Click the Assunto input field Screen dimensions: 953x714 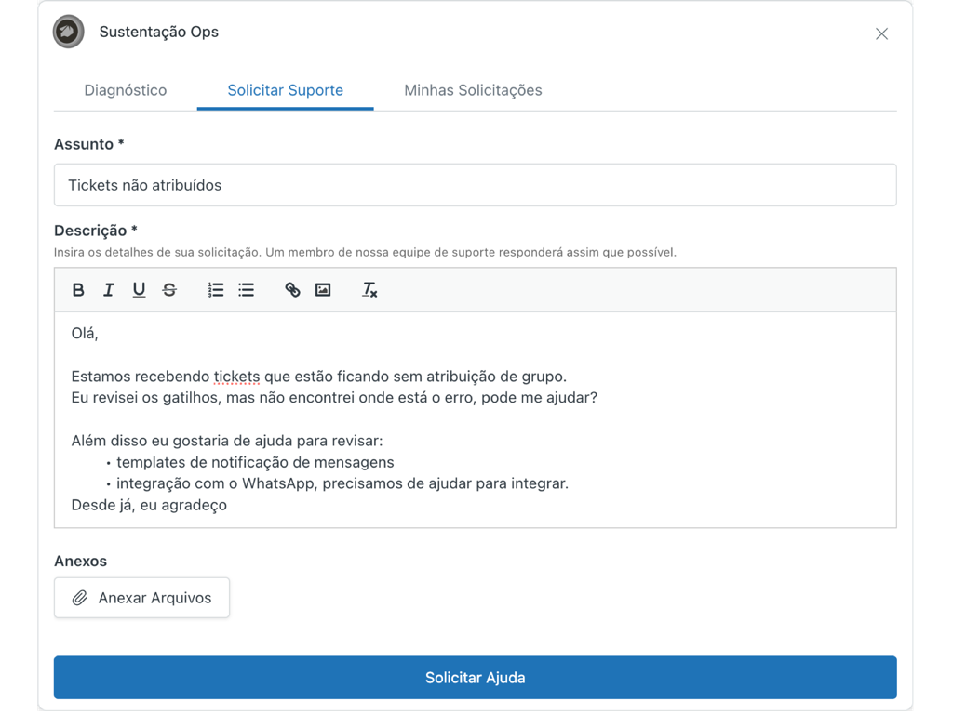pos(475,185)
